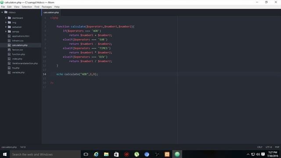Open the Windows Start menu
Viewport: 281px width, 158px height.
point(5,154)
